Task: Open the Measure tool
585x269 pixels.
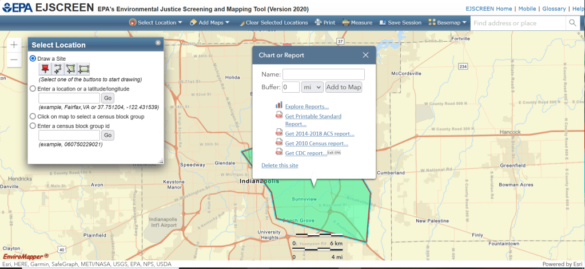Action: tap(357, 22)
